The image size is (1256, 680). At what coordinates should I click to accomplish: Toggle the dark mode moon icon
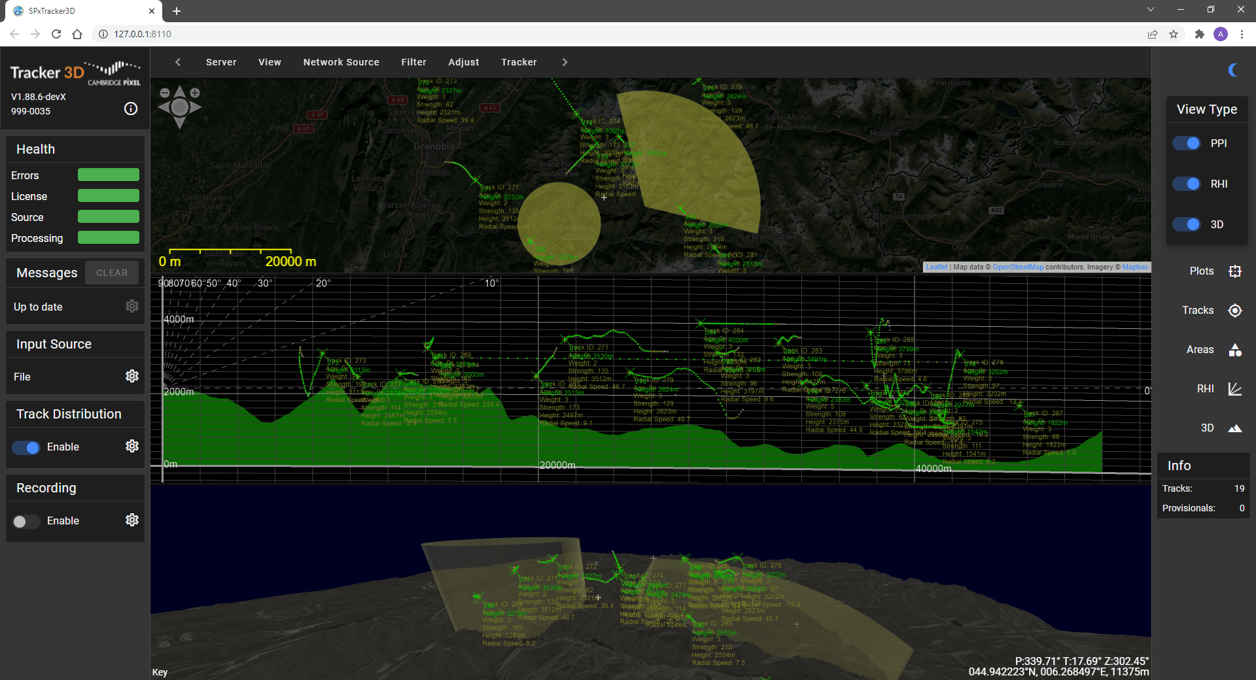[x=1234, y=69]
